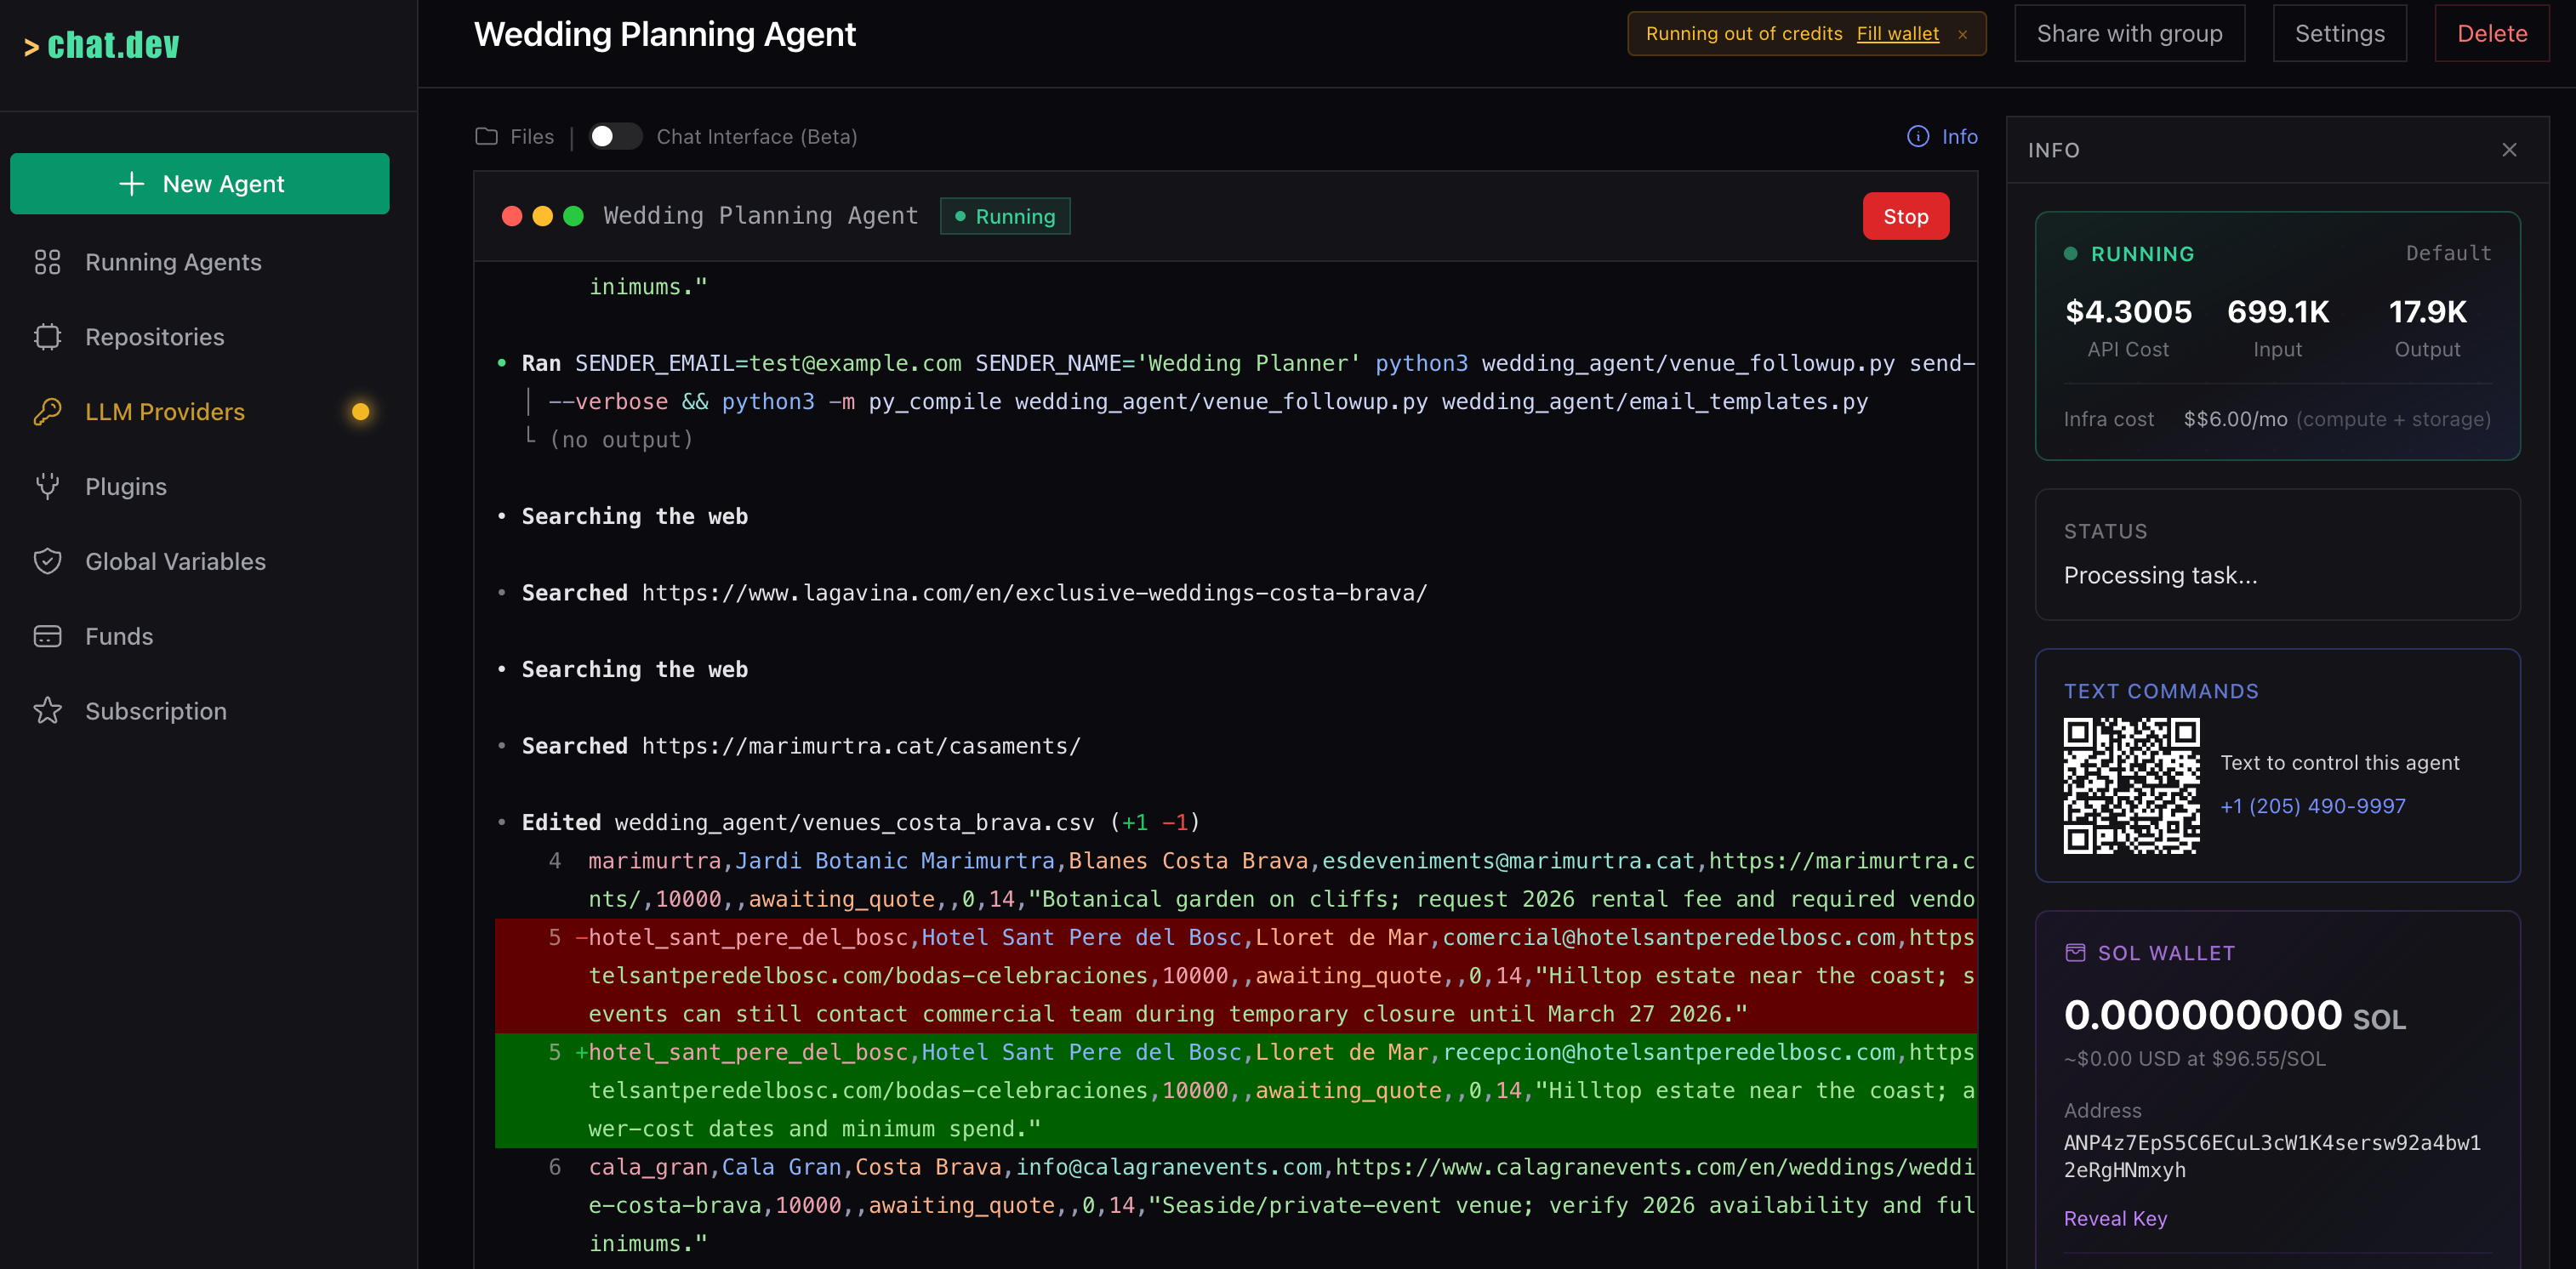Click the yellow terminal window dot
Screen dimensions: 2576x1269
tap(543, 216)
